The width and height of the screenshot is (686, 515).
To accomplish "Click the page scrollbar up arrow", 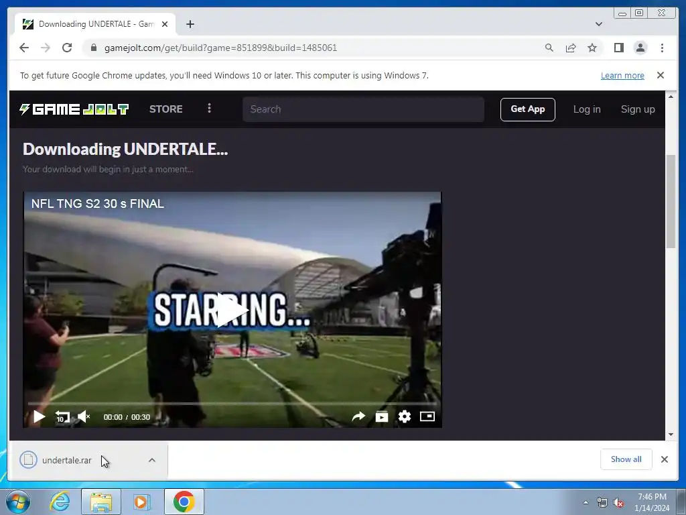I will click(671, 97).
